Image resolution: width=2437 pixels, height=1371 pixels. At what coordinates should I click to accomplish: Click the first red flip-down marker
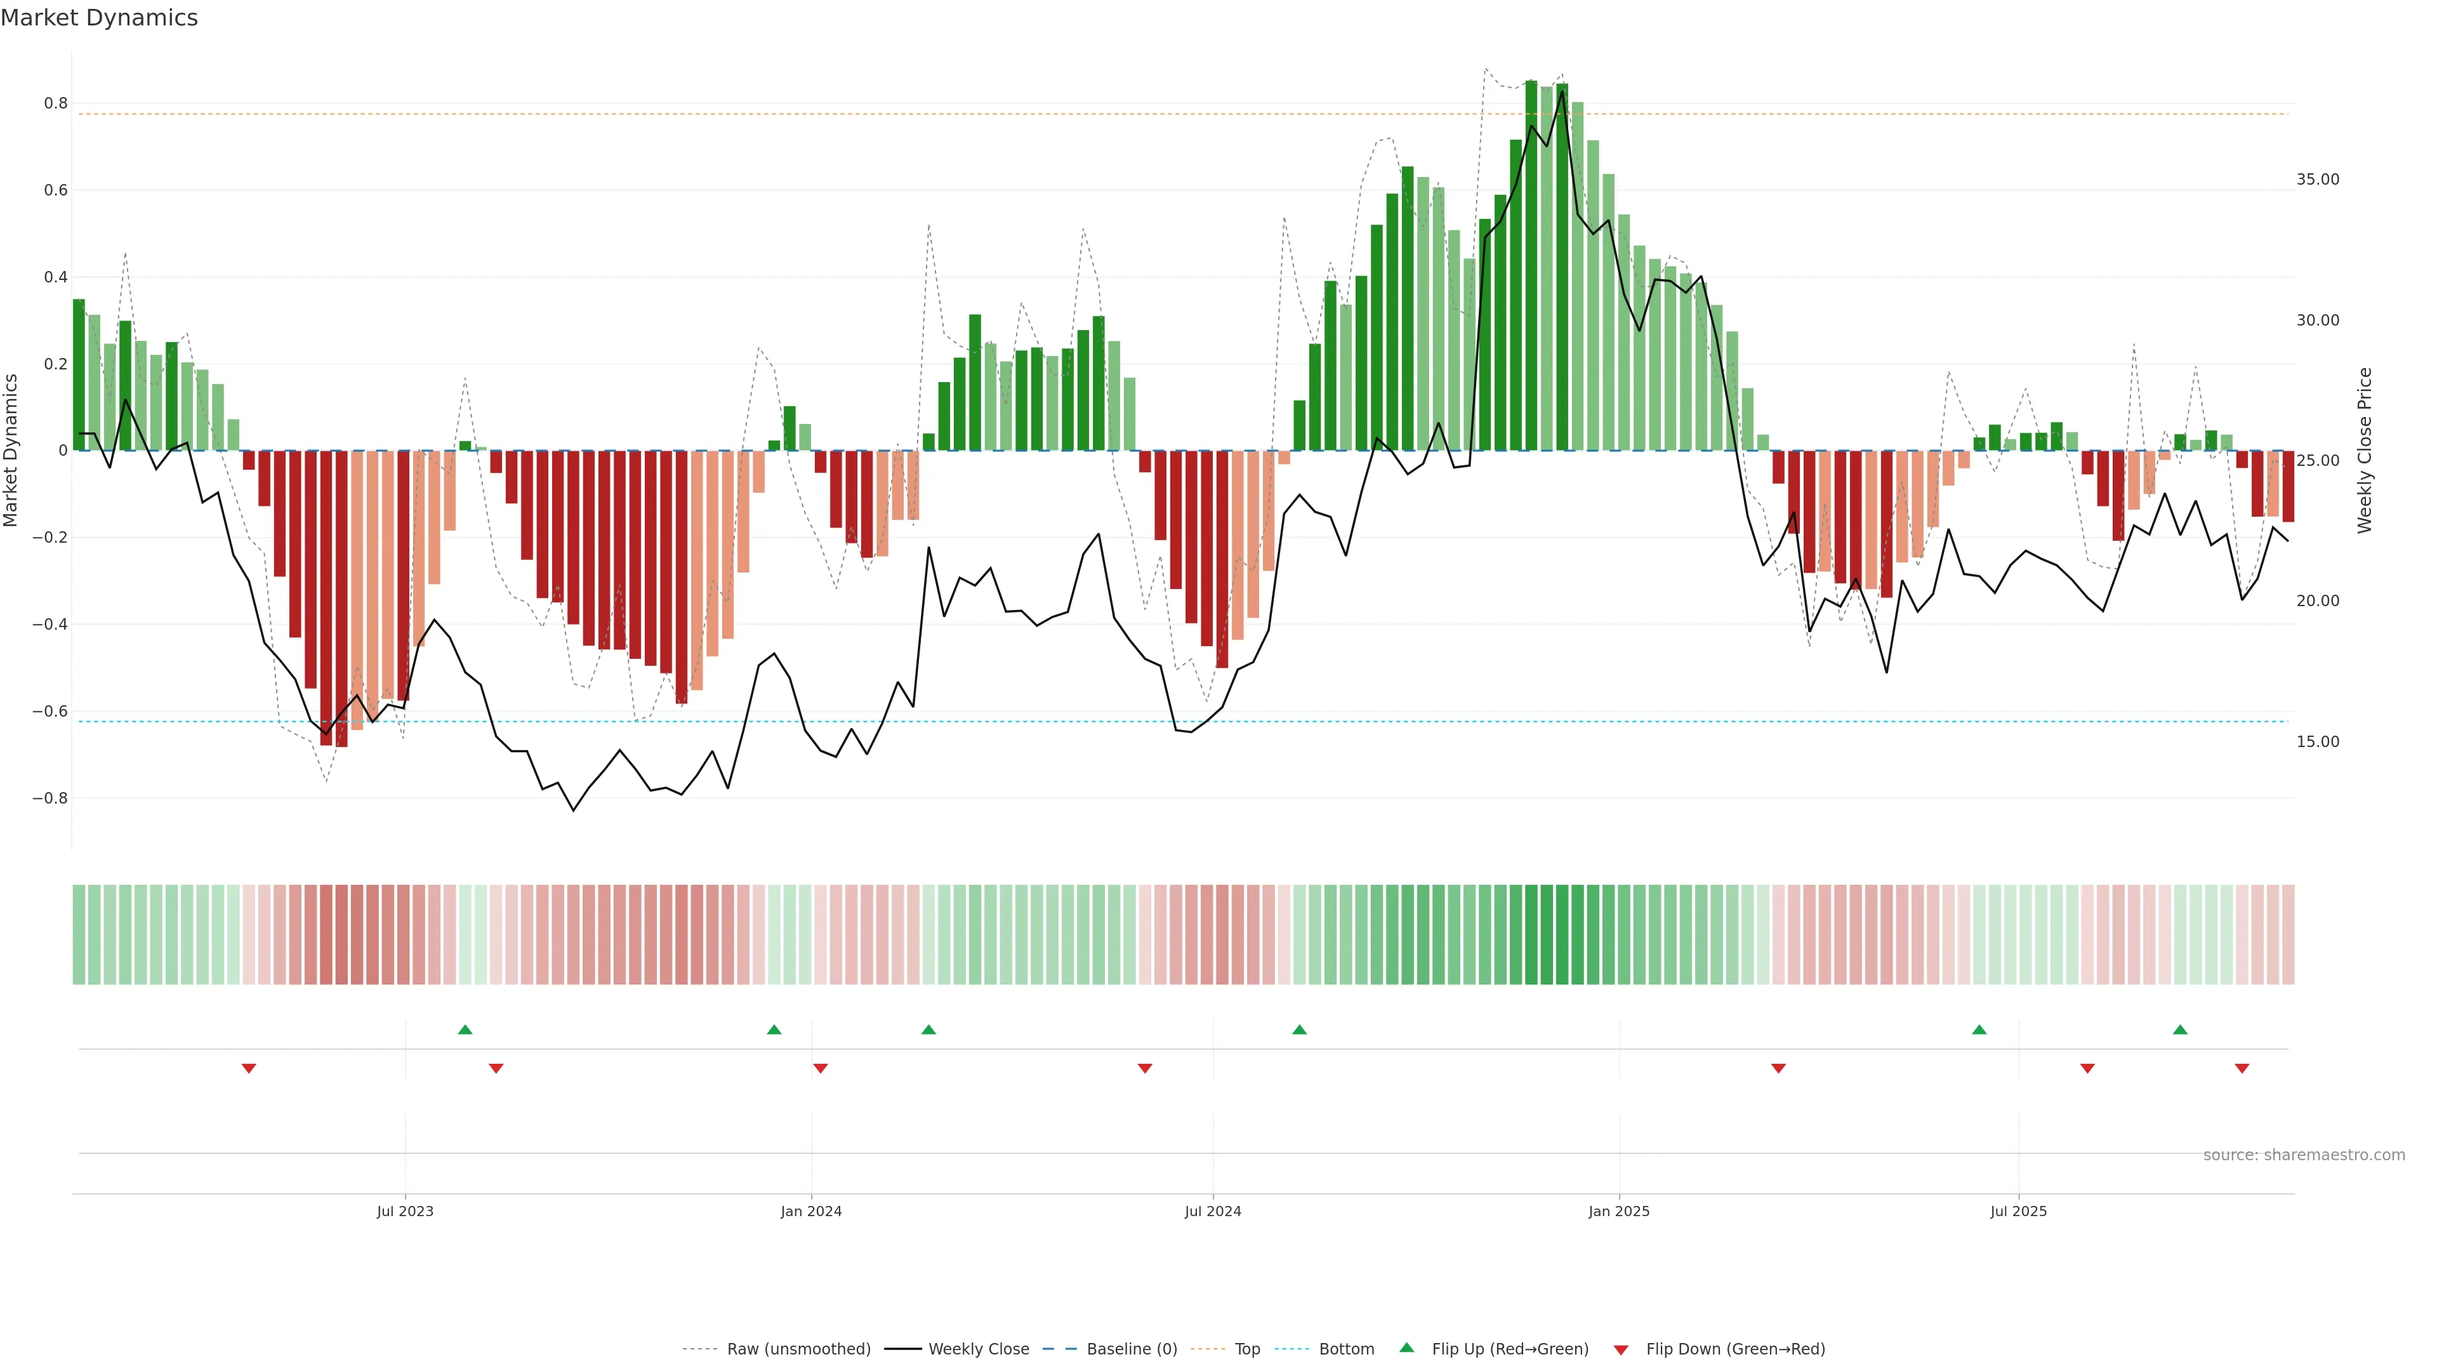[249, 1068]
